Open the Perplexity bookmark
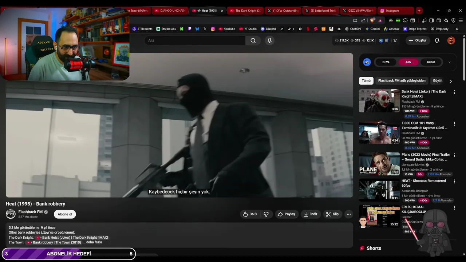 click(x=439, y=29)
